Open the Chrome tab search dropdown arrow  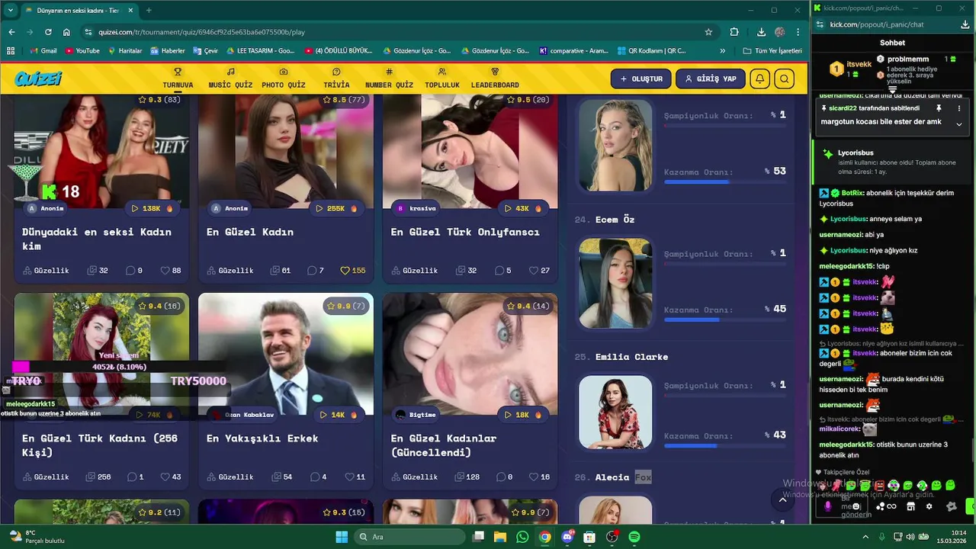coord(11,10)
